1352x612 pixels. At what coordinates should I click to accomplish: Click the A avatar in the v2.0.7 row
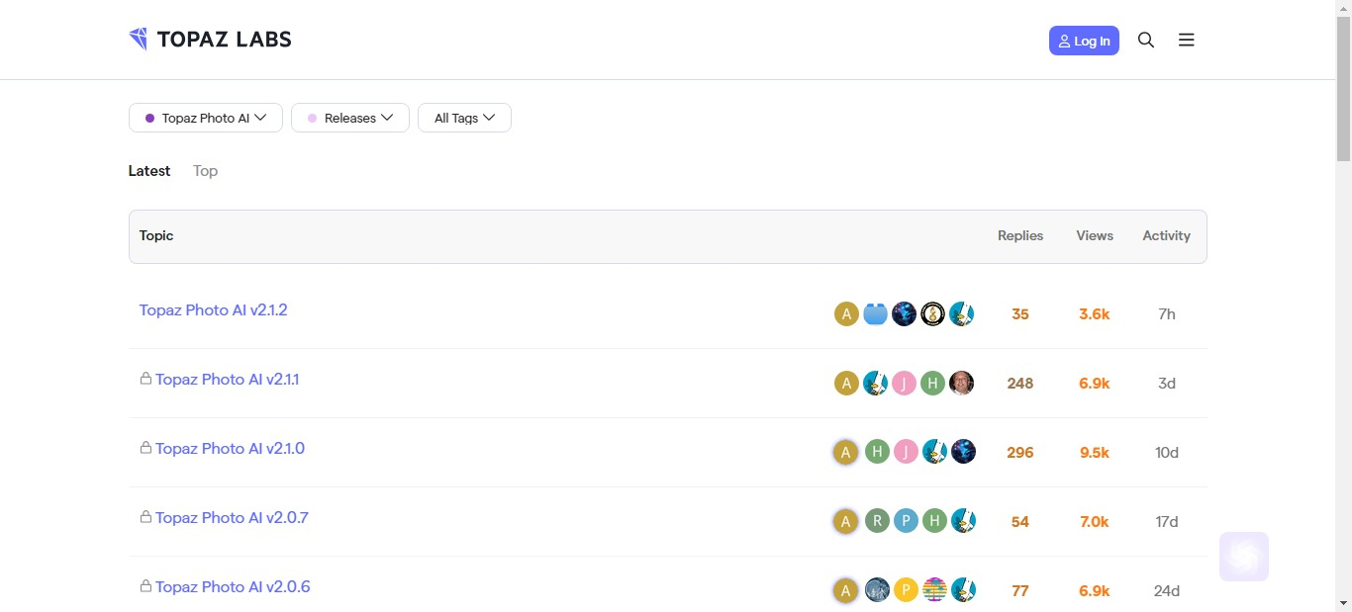[x=845, y=522]
